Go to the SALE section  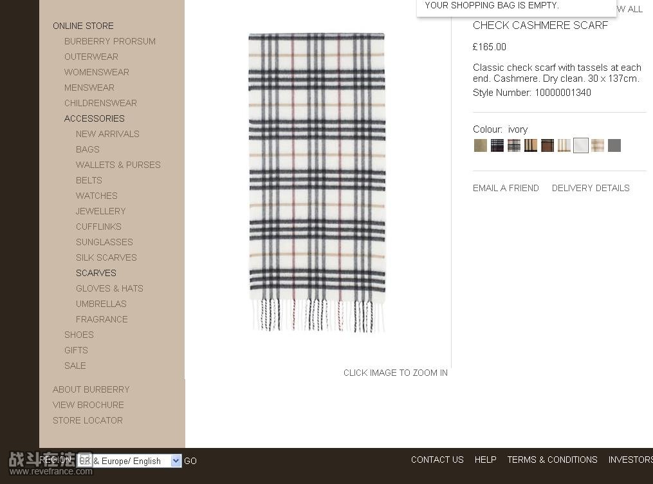click(75, 366)
